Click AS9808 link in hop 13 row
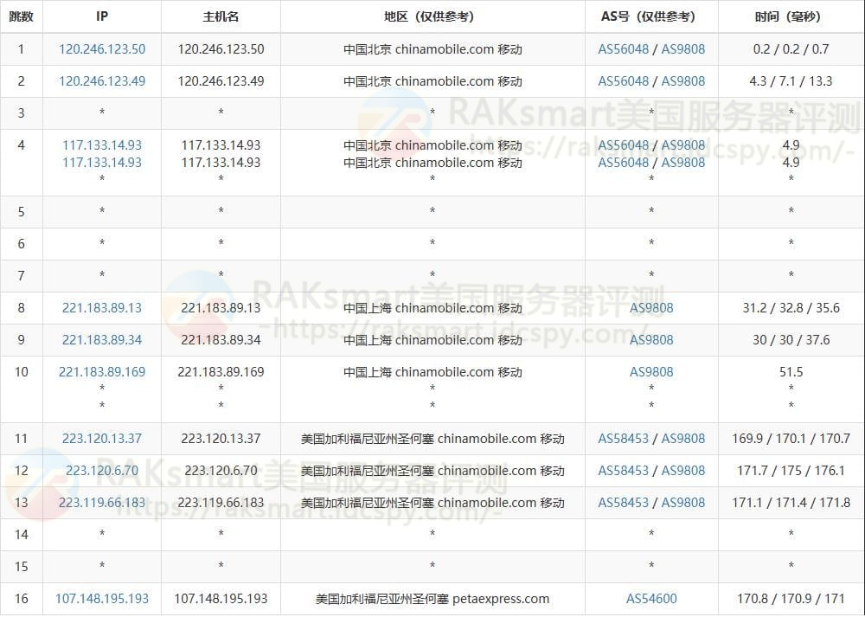The image size is (865, 617). pos(683,503)
